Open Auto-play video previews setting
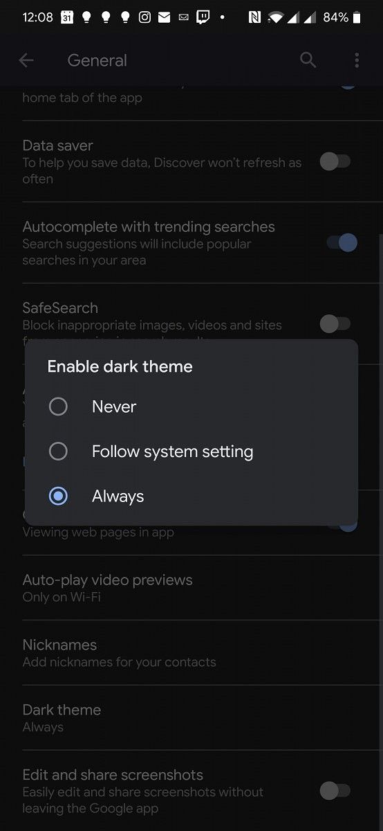 pos(192,588)
